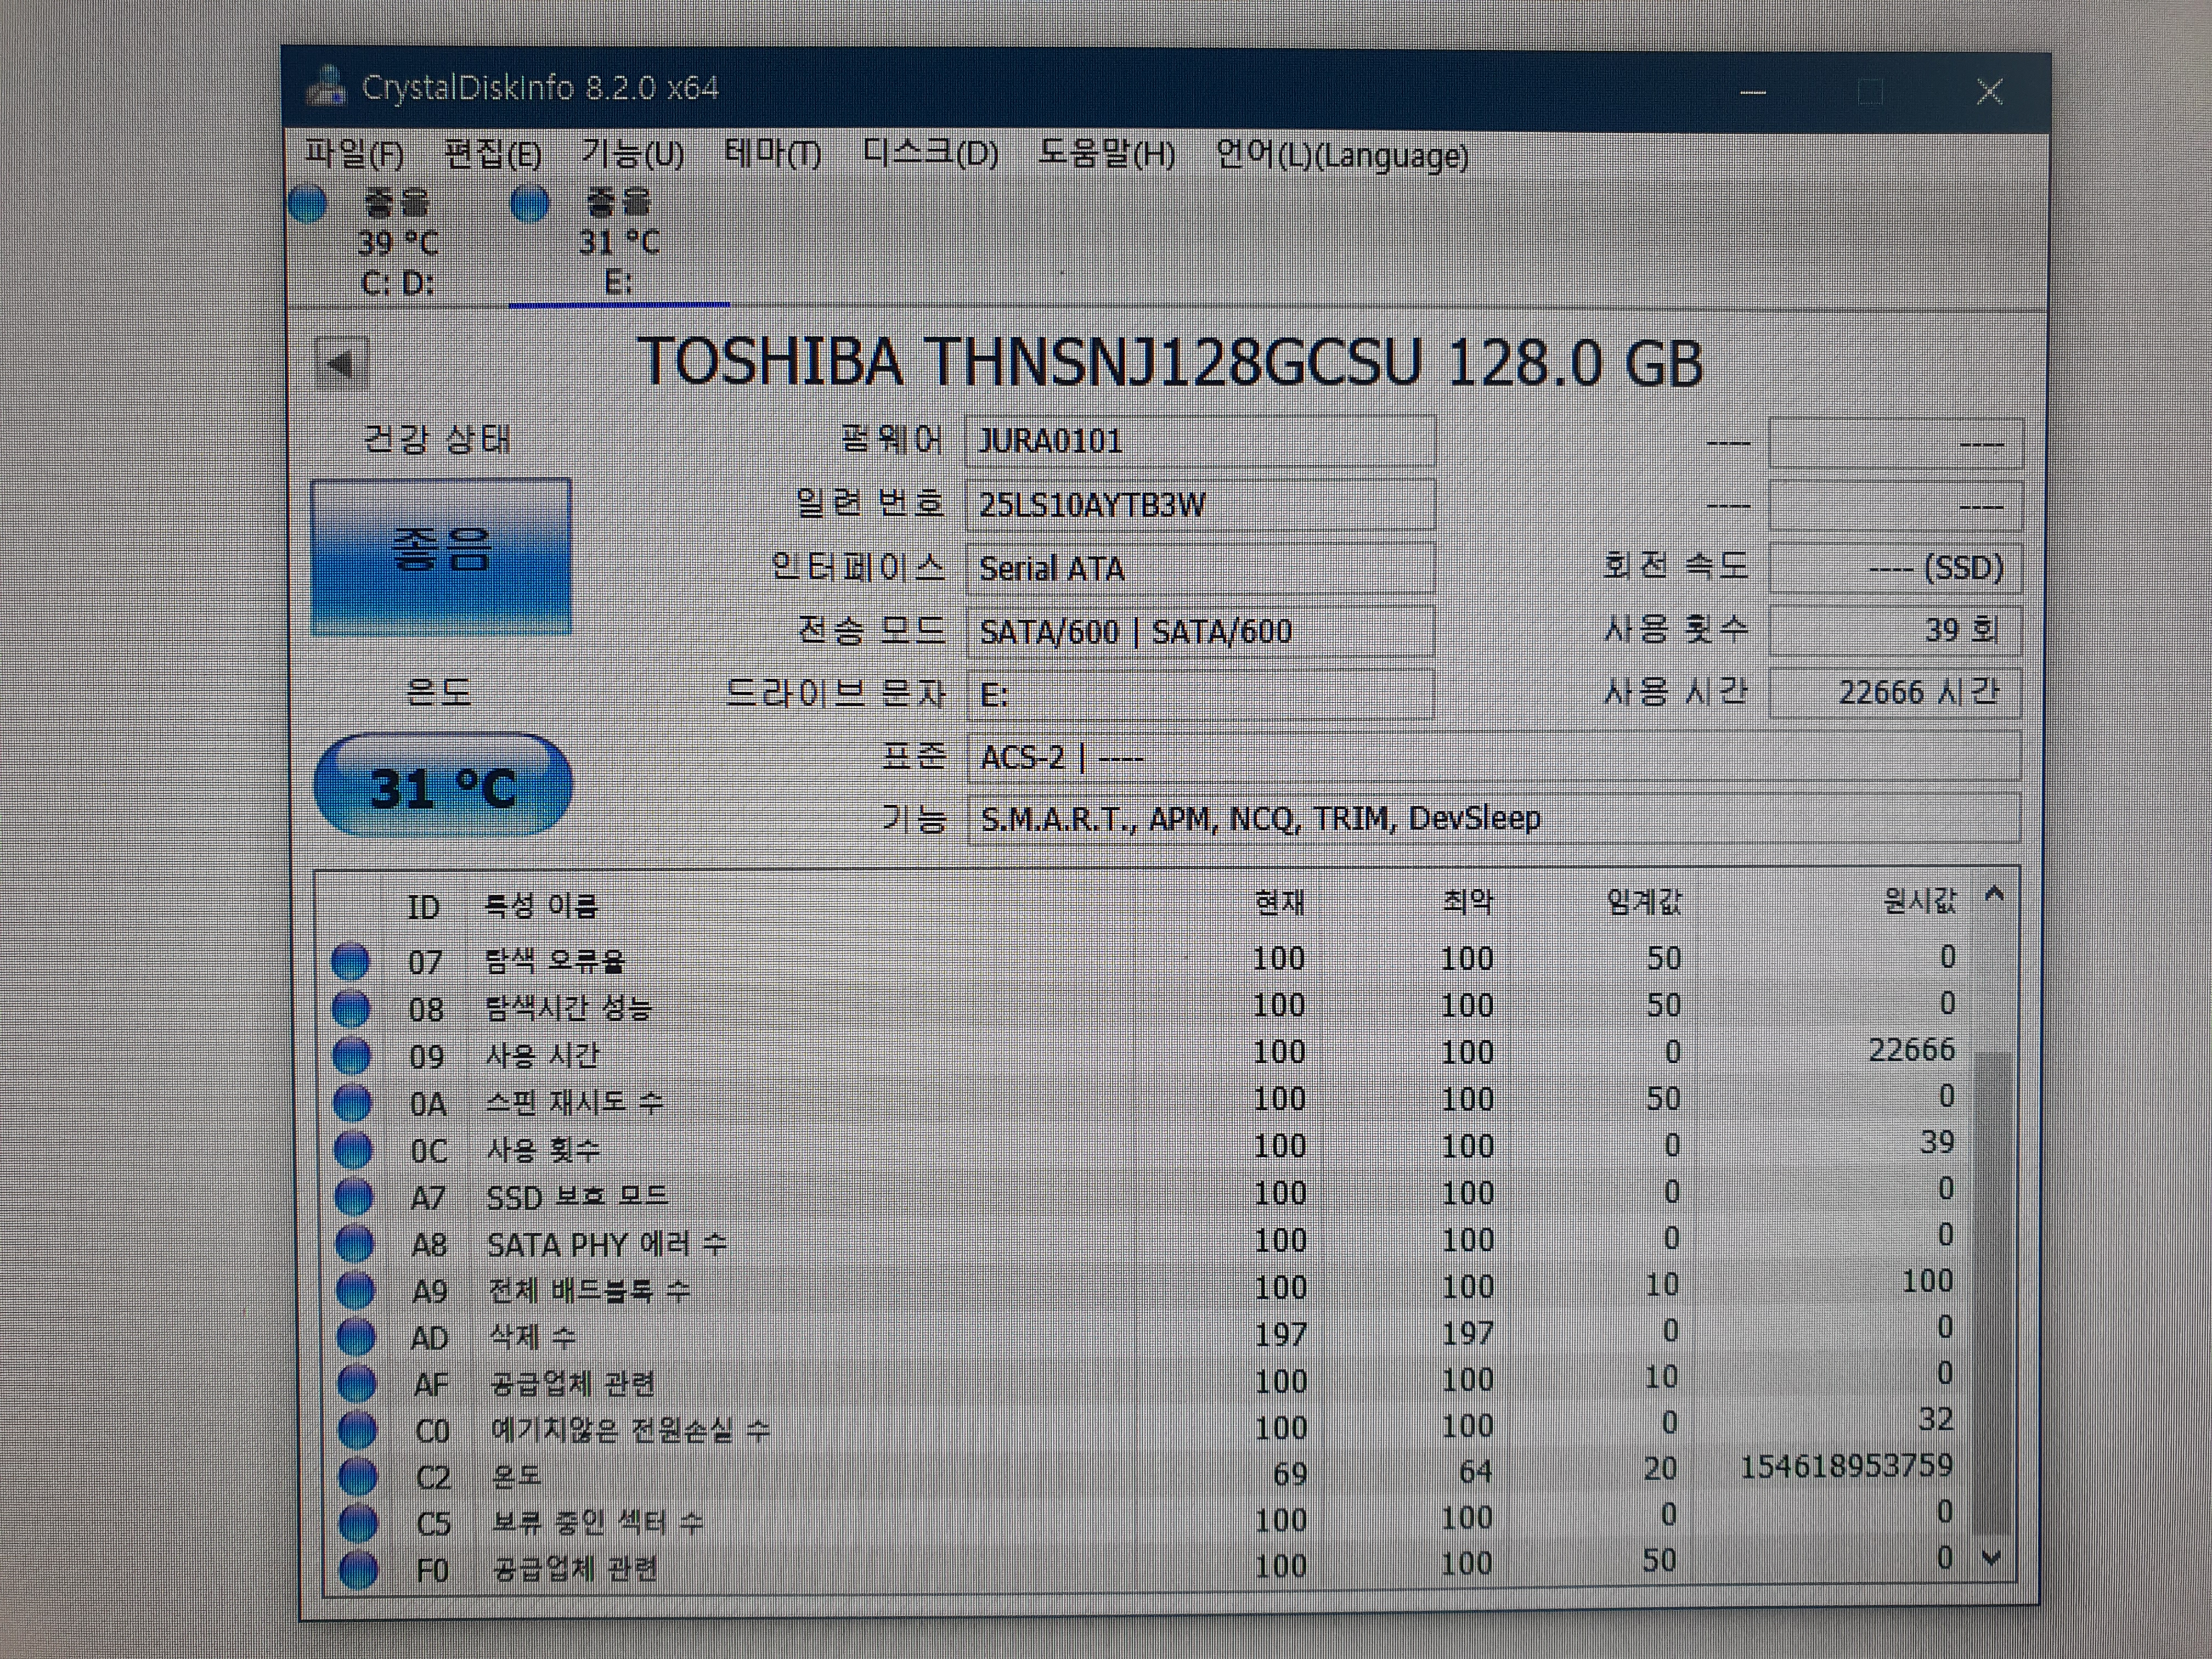Click the 좋음 health status button
2212x1659 pixels.
pyautogui.click(x=441, y=556)
